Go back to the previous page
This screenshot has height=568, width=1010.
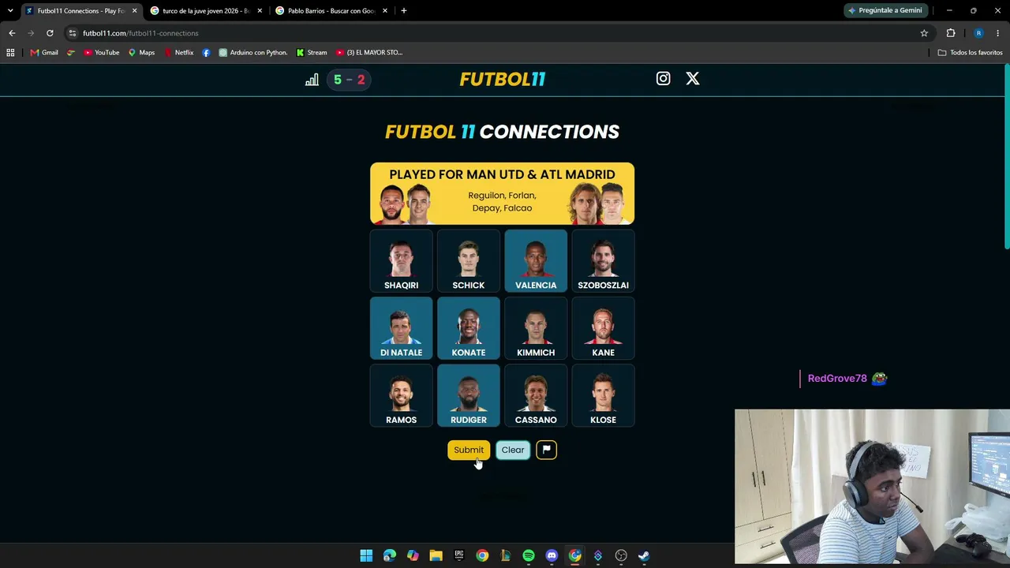[12, 33]
